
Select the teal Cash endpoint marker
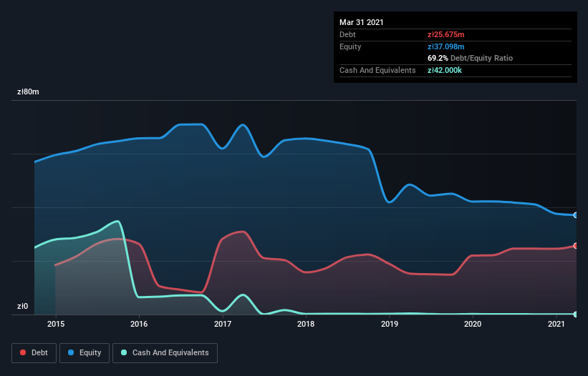coord(575,315)
